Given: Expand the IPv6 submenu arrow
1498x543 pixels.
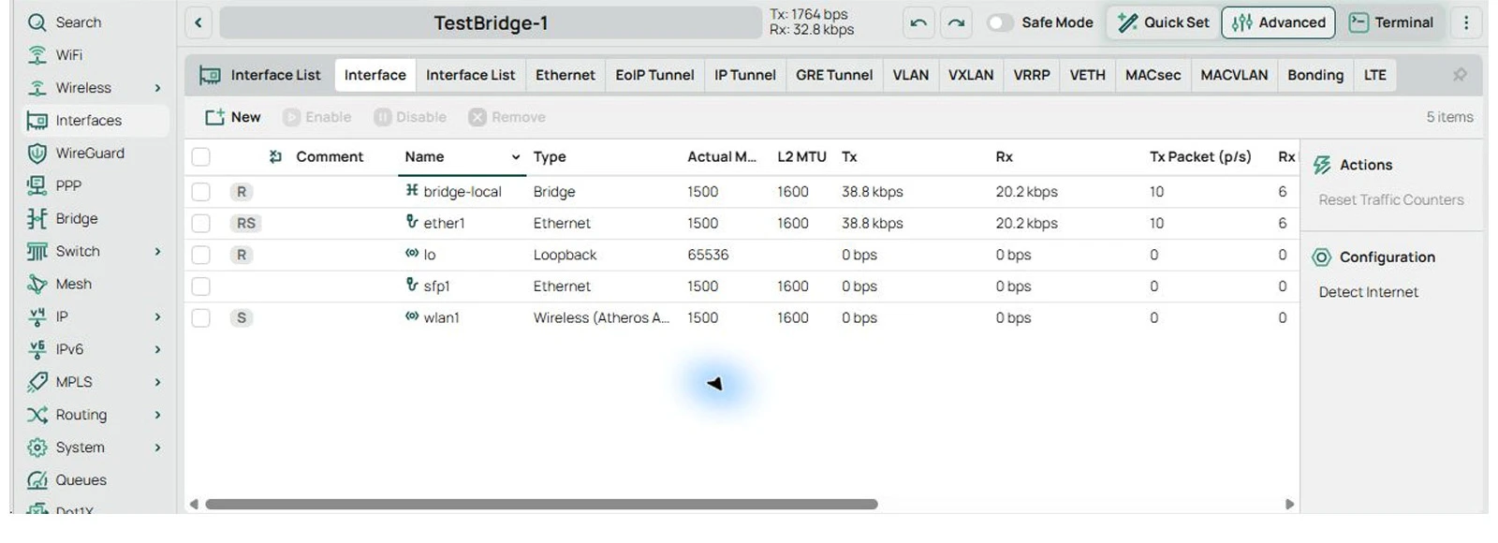Looking at the screenshot, I should click(157, 350).
